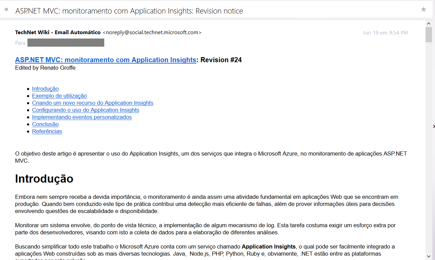This screenshot has width=435, height=260.
Task: Open the Referências link
Action: [x=47, y=131]
